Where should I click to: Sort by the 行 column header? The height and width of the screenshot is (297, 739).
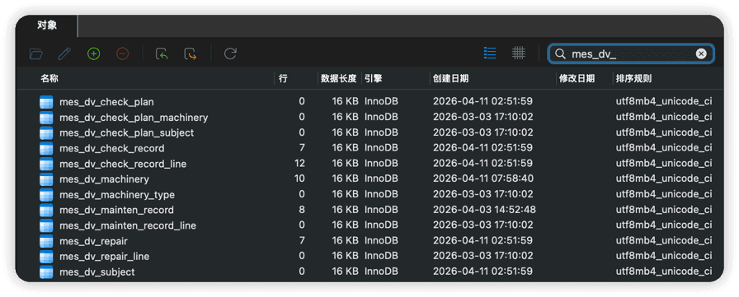[x=283, y=78]
